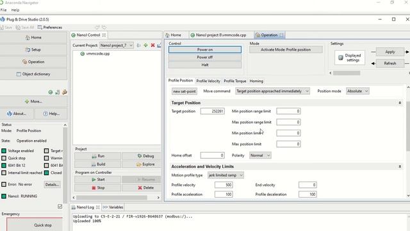Viewport: 410px width, 231px height.
Task: Toggle the NanoJ: RUNNING checkbox
Action: tap(4, 196)
